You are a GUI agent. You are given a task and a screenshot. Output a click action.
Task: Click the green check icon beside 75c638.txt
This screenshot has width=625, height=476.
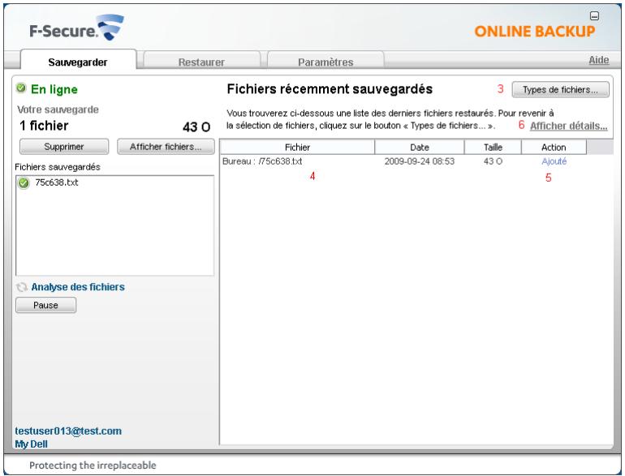tap(24, 182)
